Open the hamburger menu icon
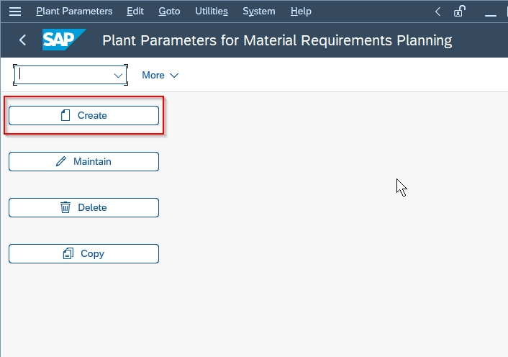508x357 pixels. coord(15,12)
